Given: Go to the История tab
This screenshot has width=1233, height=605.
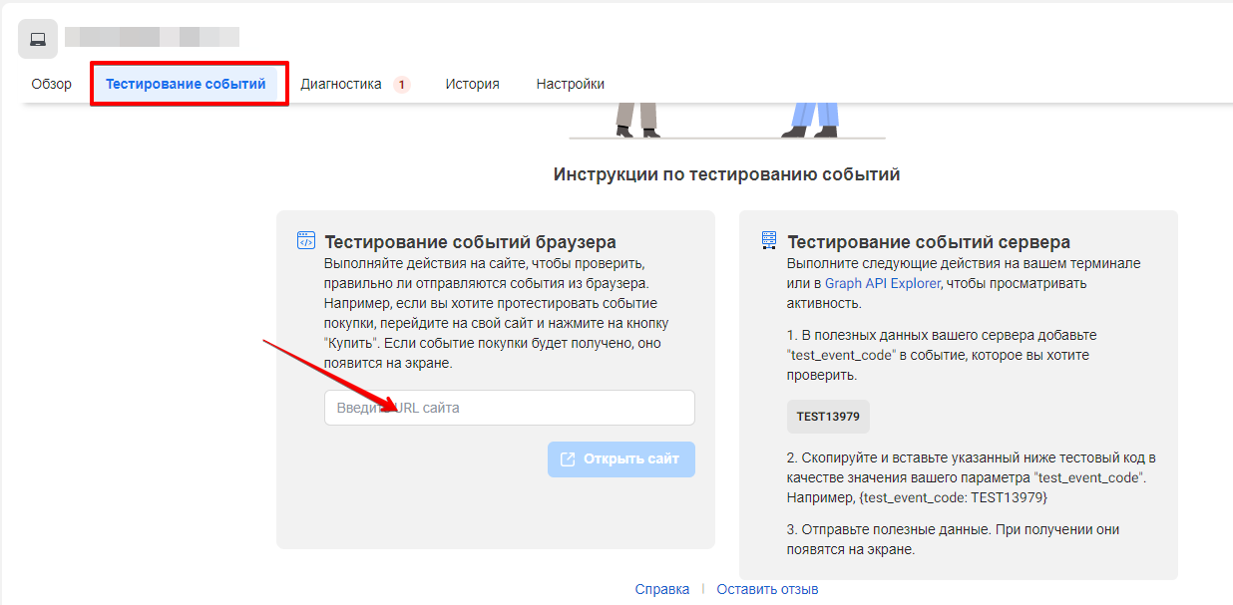Looking at the screenshot, I should [x=472, y=85].
